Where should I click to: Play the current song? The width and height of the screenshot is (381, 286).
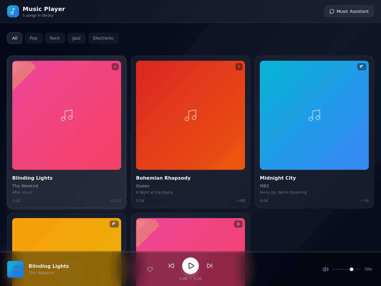point(190,266)
